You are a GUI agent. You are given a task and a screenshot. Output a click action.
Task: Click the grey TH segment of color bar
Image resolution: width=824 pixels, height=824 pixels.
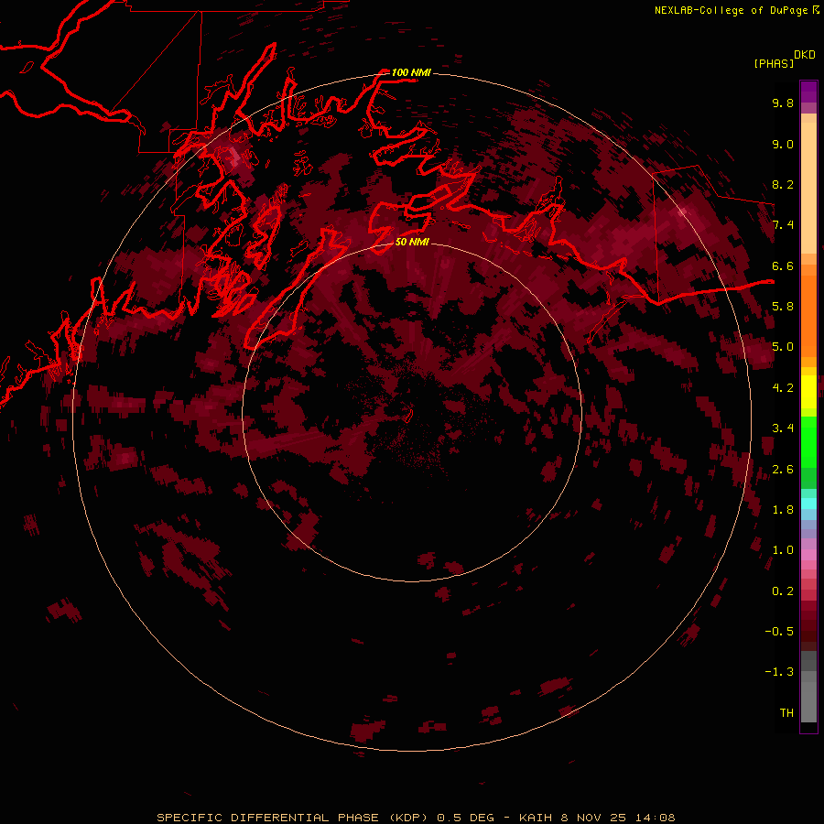808,701
